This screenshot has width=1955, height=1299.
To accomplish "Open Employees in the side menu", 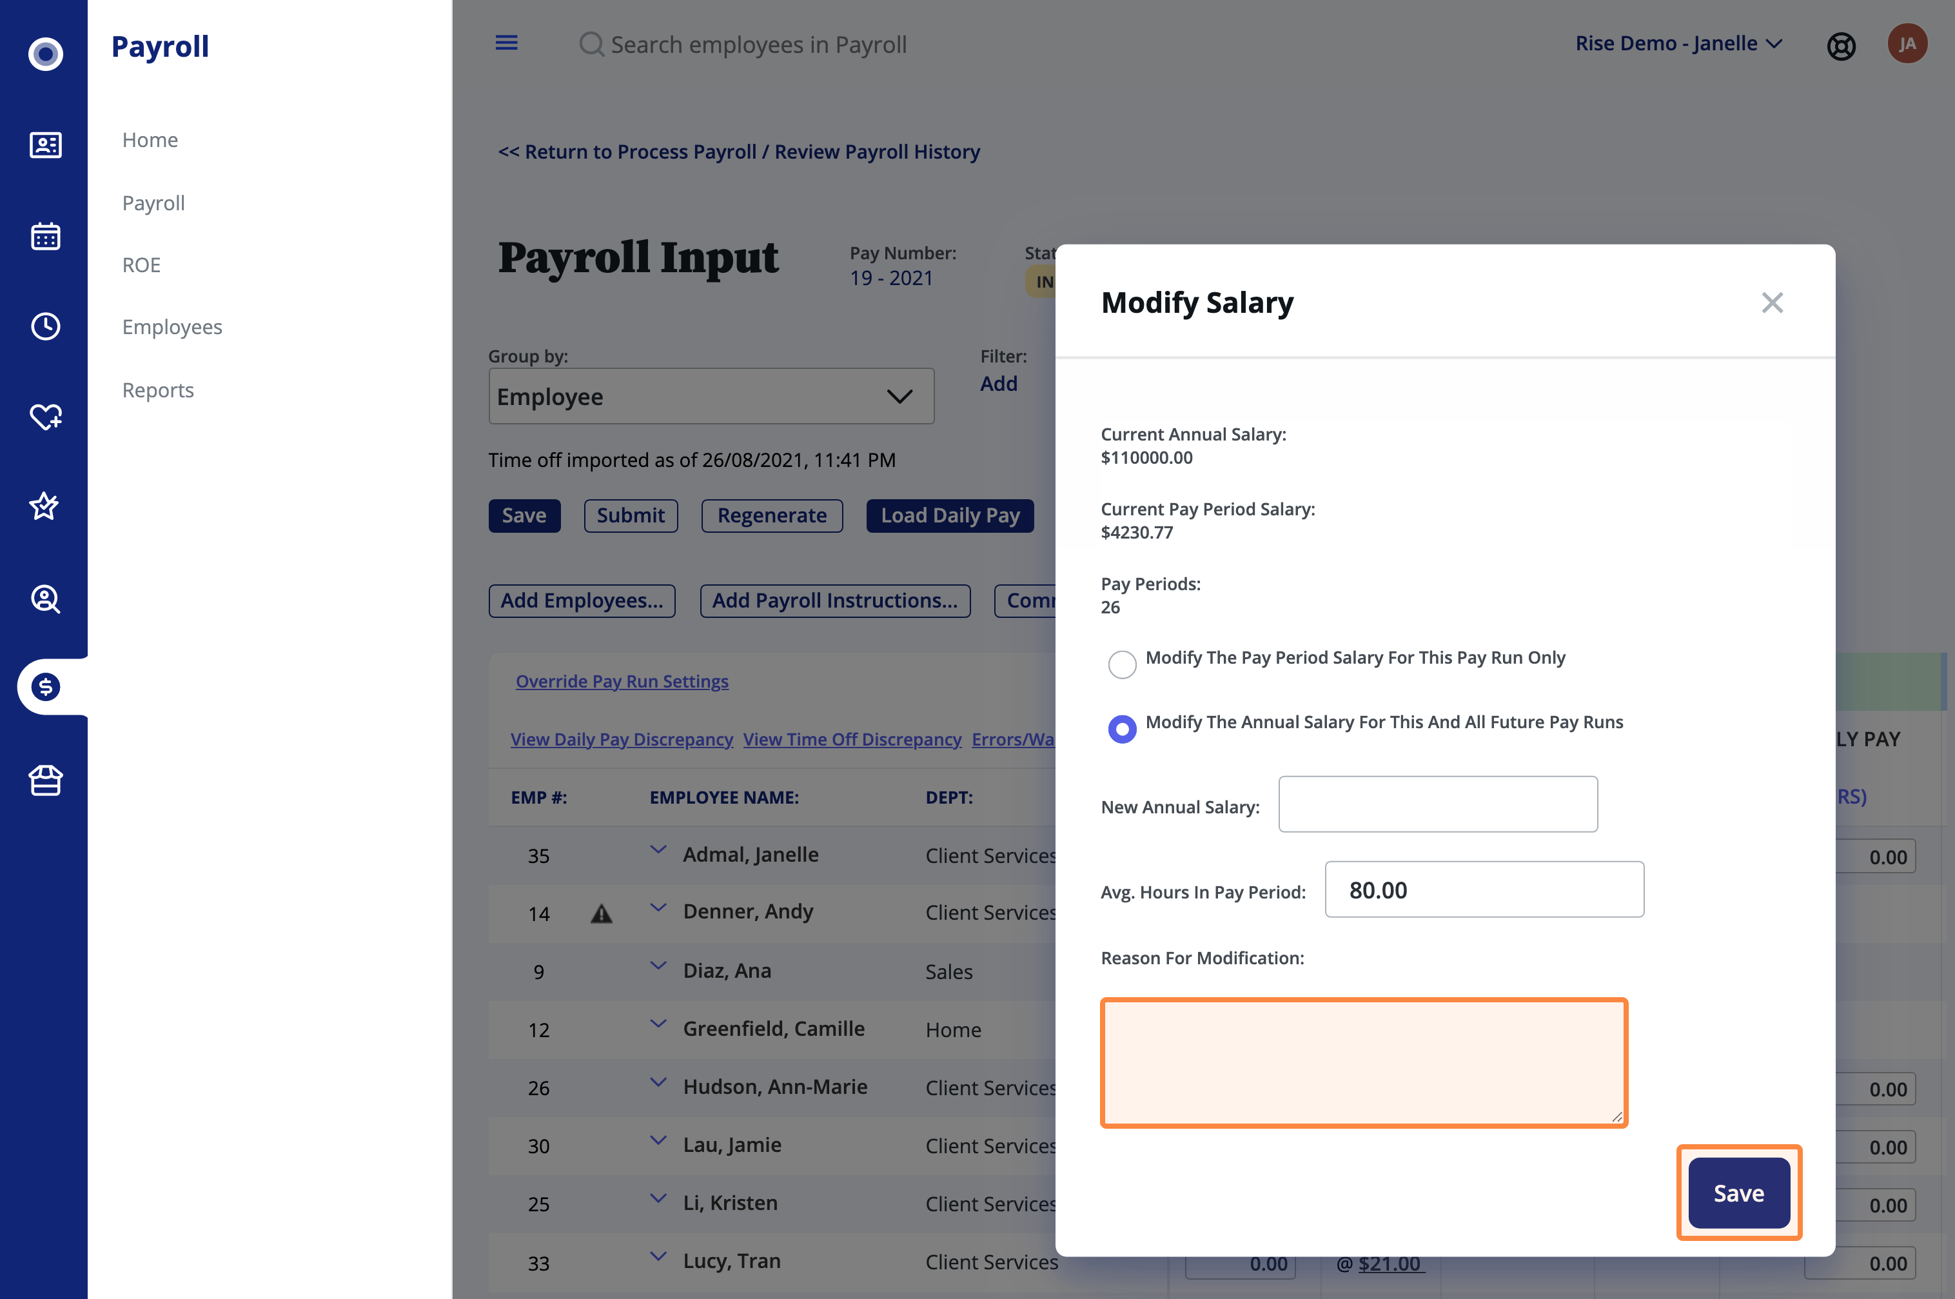I will pyautogui.click(x=172, y=327).
